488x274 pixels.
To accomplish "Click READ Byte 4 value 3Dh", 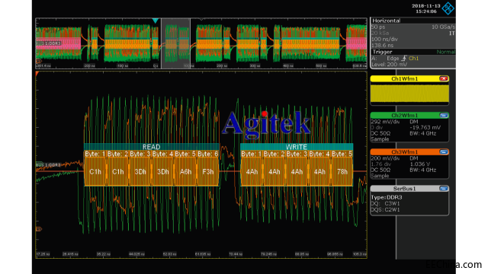I will click(x=163, y=172).
